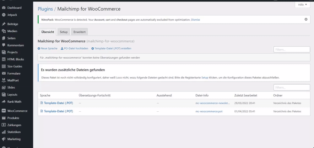Click the Statistiken bar chart icon
The image size is (314, 148).
click(x=3, y=132)
